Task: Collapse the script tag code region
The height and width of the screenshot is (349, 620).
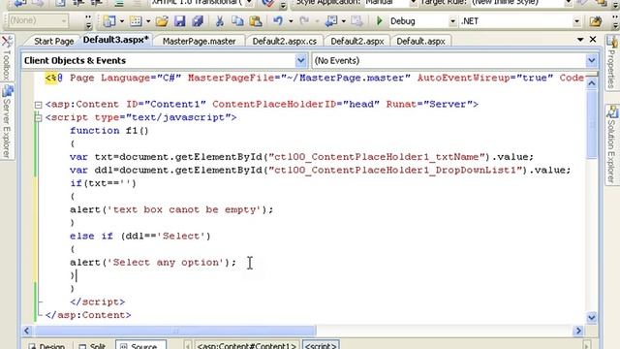Action: click(38, 118)
